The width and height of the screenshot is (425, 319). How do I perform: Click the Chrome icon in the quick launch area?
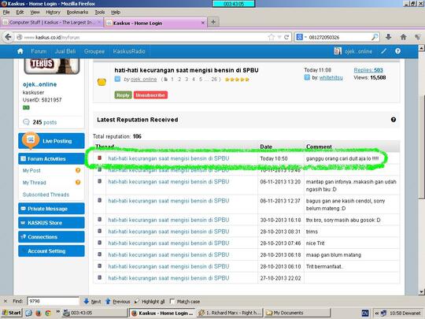point(48,313)
